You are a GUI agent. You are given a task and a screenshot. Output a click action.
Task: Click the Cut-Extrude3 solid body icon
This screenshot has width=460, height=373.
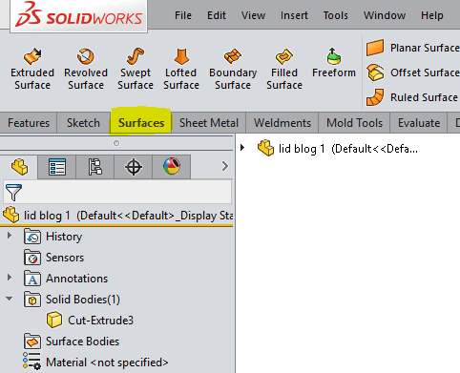[x=54, y=320]
